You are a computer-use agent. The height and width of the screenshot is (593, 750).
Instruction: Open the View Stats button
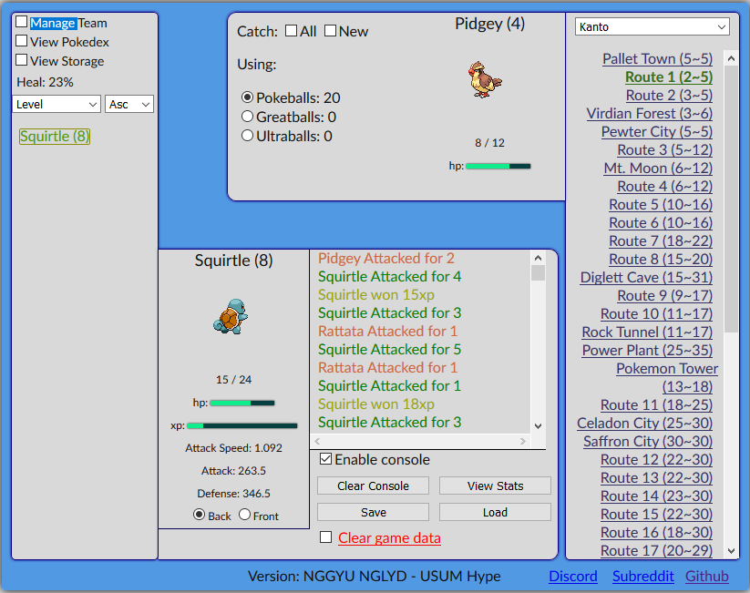(x=495, y=486)
